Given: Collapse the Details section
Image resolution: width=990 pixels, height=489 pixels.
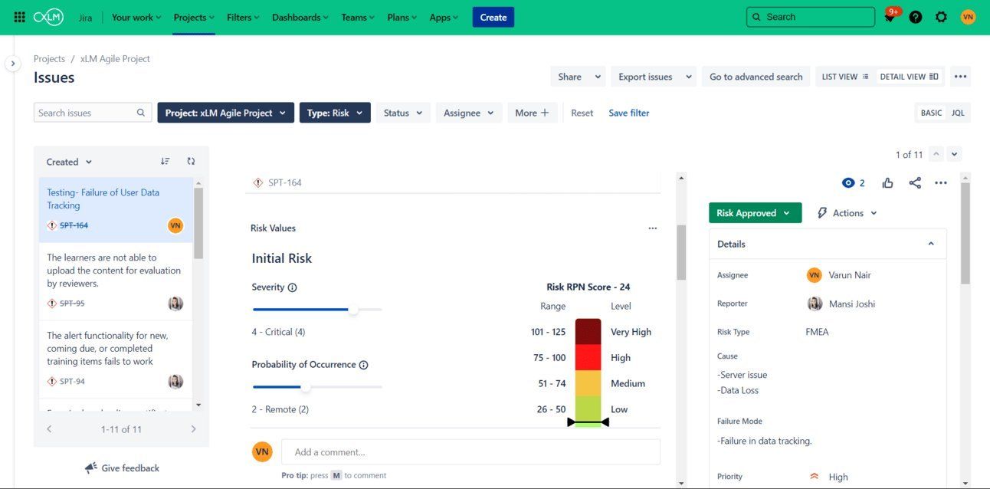Looking at the screenshot, I should pyautogui.click(x=931, y=244).
